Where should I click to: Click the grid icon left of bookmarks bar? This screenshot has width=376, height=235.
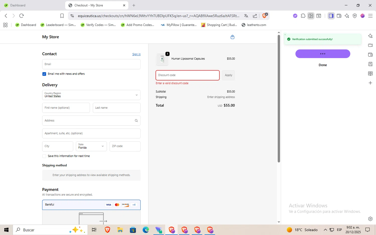coord(5,25)
